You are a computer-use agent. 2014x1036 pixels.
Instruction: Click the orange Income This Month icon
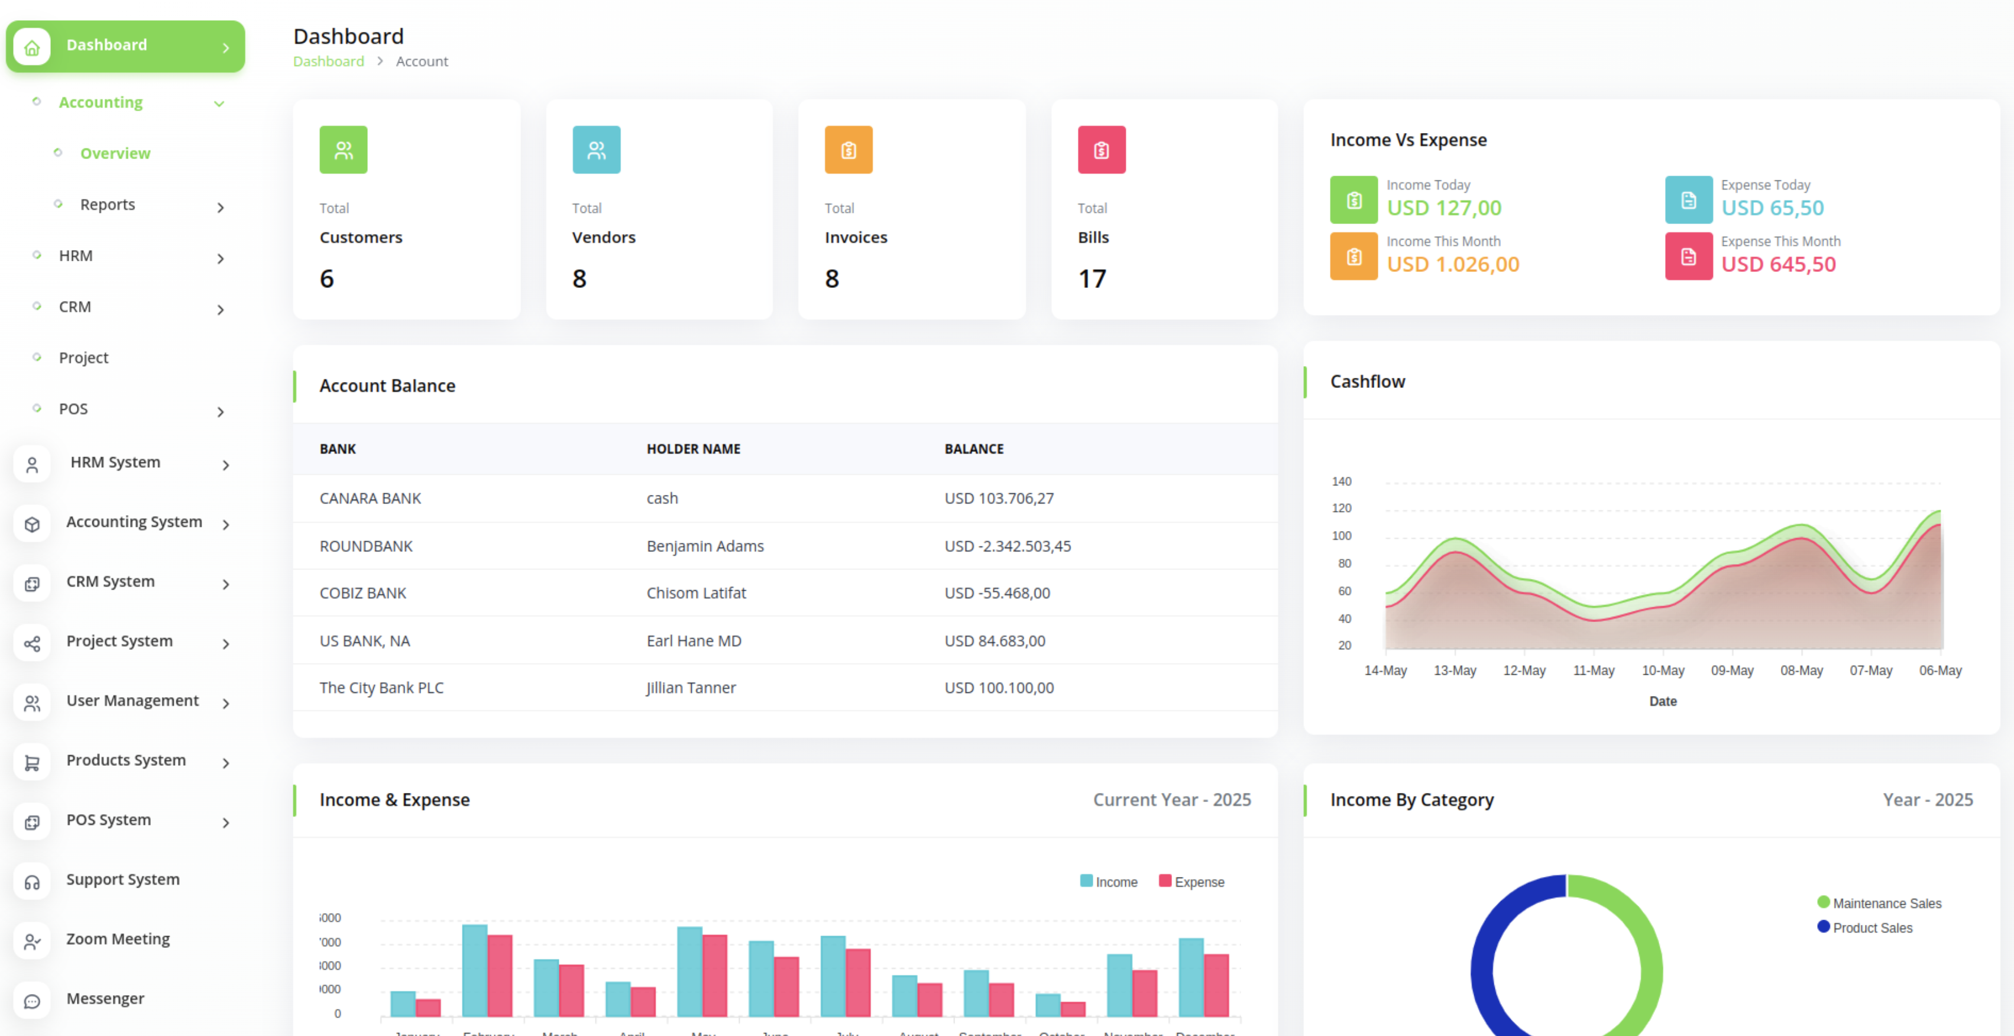(x=1354, y=257)
